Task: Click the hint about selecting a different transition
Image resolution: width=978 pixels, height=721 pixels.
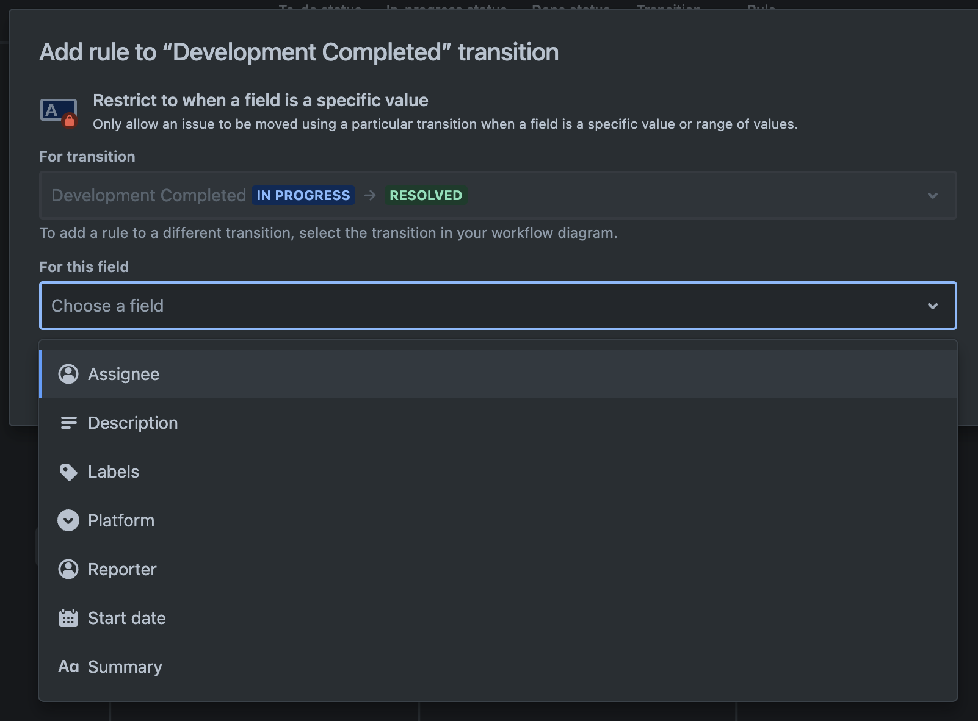Action: click(x=328, y=233)
